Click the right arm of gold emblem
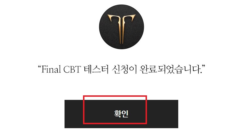226x131 pixels. tap(129, 18)
